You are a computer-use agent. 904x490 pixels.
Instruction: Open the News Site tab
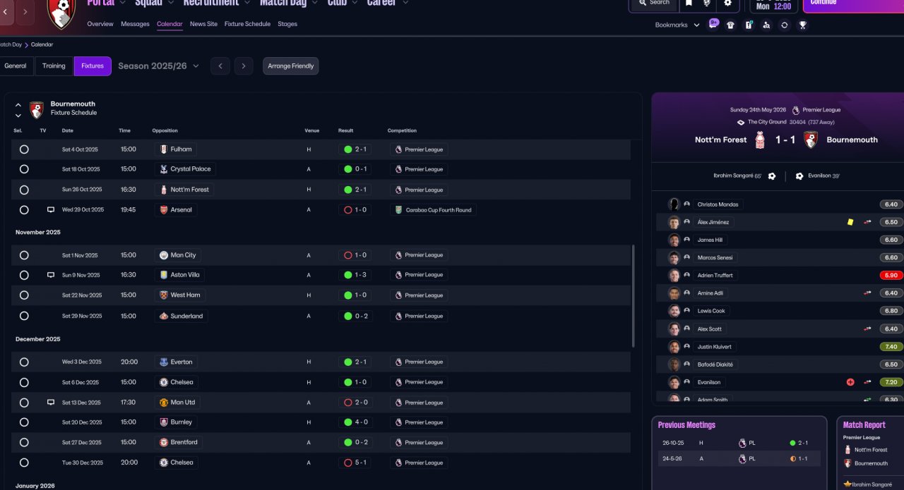[203, 24]
